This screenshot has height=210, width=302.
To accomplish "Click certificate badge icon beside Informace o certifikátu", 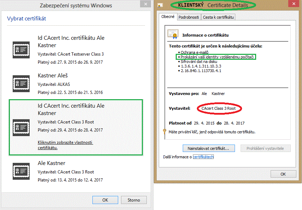I will [173, 34].
